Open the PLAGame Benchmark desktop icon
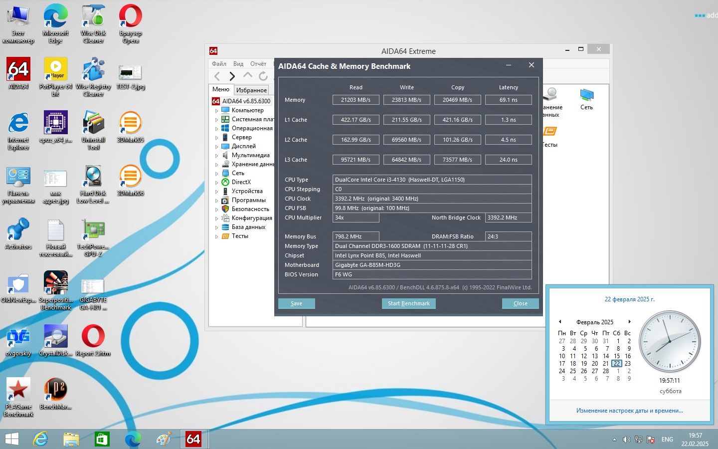Image resolution: width=718 pixels, height=449 pixels. point(18,397)
